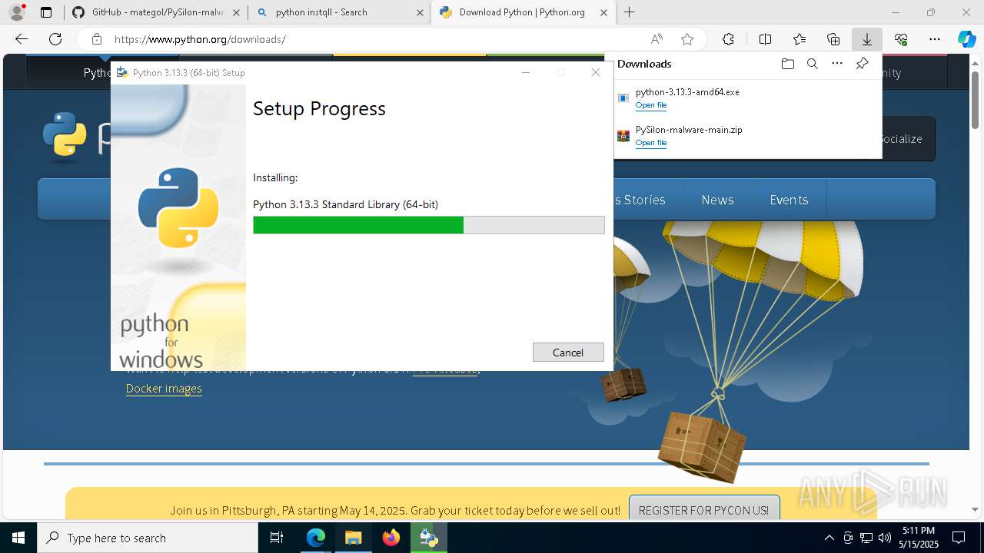This screenshot has height=553, width=984.
Task: Open file link for PySilon-malware-main.zip
Action: click(x=651, y=143)
